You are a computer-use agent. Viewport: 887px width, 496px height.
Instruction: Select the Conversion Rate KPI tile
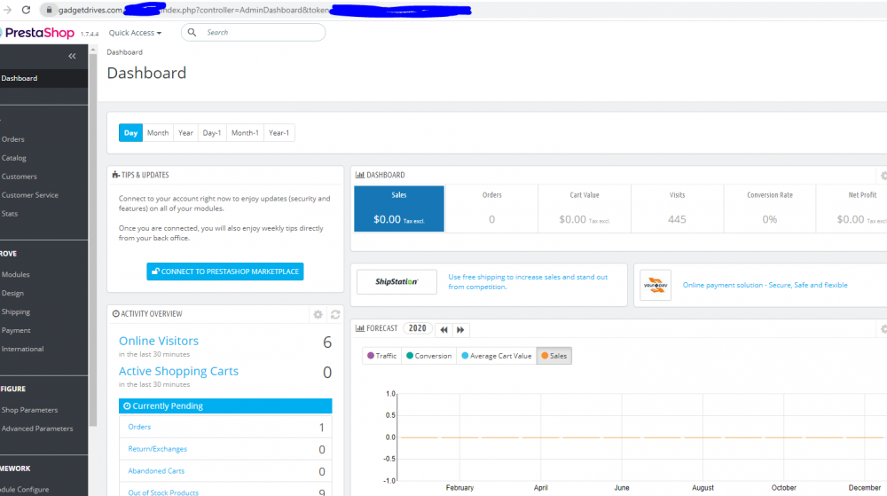pos(769,209)
